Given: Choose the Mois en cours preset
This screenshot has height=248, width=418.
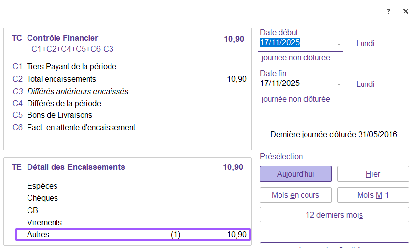Looking at the screenshot, I should coord(296,195).
